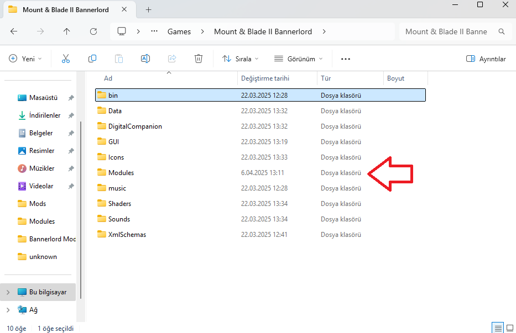This screenshot has width=516, height=333.
Task: Switch to details view icon in status bar
Action: click(498, 328)
